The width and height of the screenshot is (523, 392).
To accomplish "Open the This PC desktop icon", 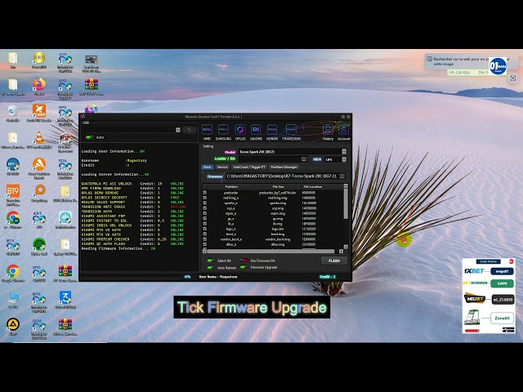I will click(x=13, y=300).
